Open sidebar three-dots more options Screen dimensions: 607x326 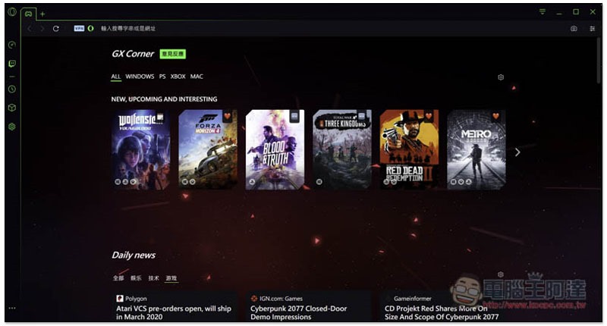(11, 308)
